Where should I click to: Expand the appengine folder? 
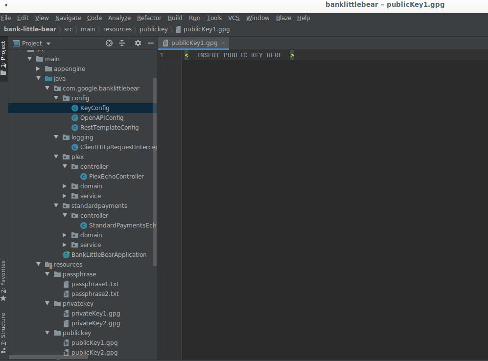pyautogui.click(x=39, y=68)
